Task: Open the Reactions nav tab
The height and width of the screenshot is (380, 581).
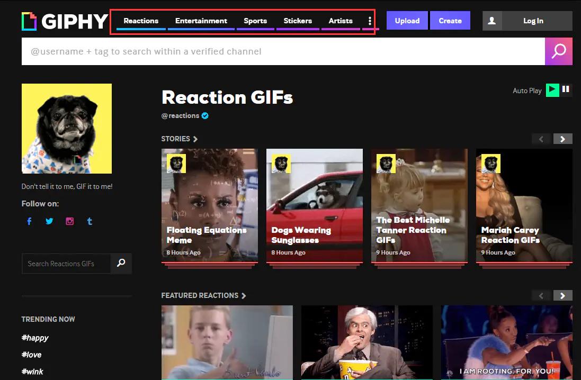Action: (141, 21)
